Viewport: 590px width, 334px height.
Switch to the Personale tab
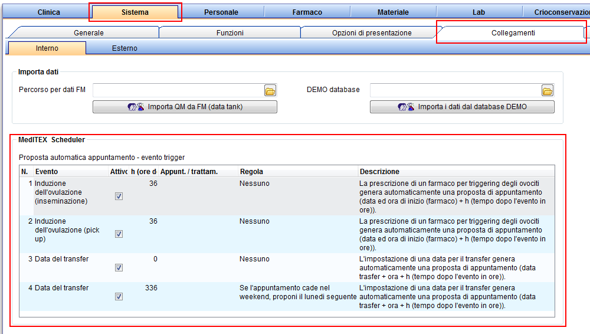pos(221,12)
